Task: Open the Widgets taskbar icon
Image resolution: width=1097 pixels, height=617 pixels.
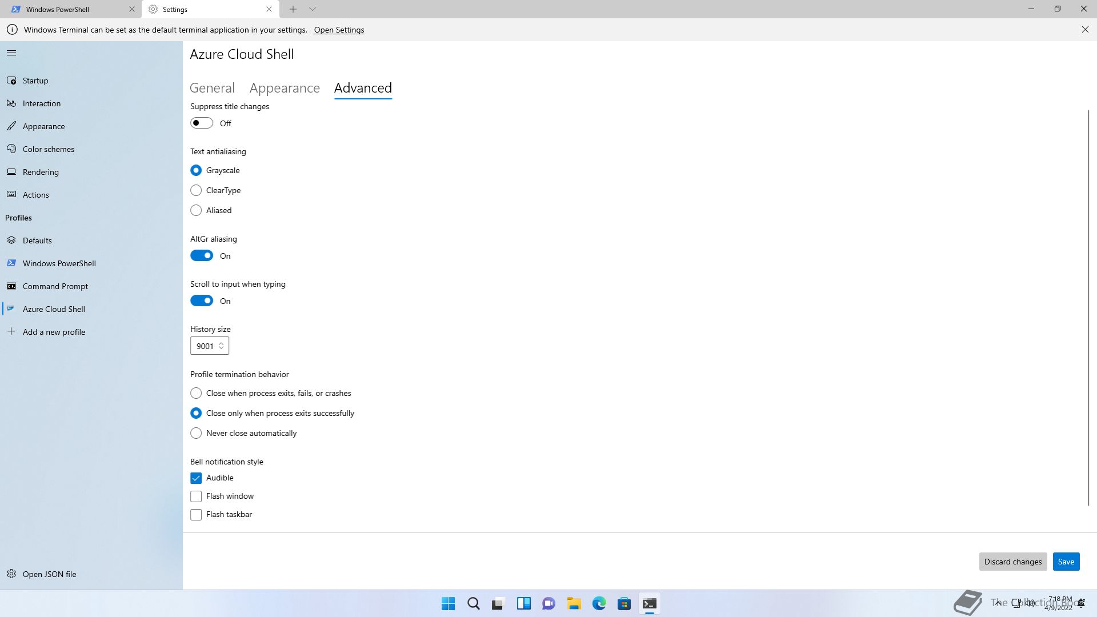Action: pyautogui.click(x=524, y=603)
